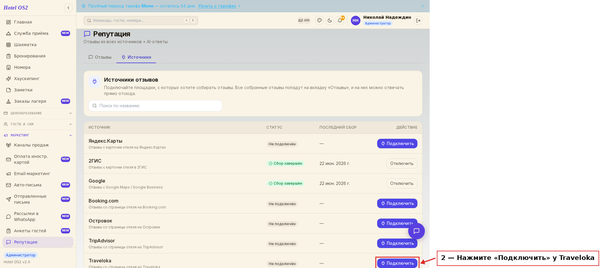Open Email-маркетинг in the sidebar

click(x=38, y=174)
